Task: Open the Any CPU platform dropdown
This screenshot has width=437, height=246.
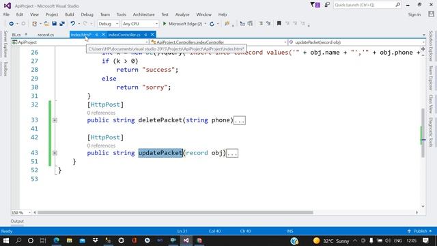Action: [x=140, y=24]
